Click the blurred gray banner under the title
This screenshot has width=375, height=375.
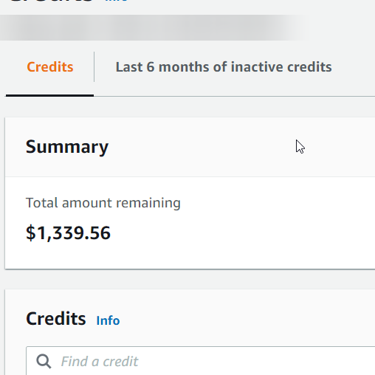[155, 27]
